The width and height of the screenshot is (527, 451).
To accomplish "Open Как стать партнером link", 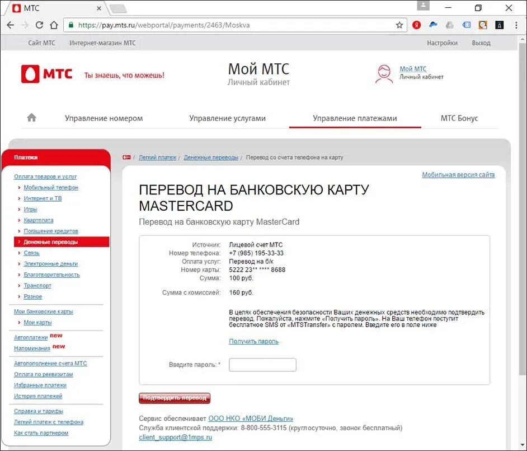I will [41, 433].
